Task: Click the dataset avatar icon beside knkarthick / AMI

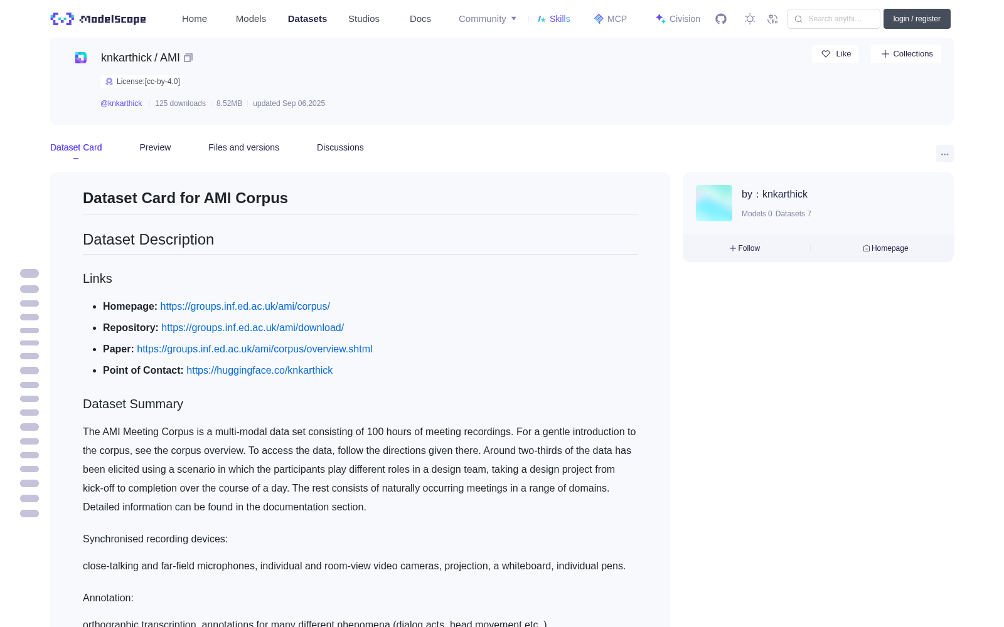Action: pos(81,58)
